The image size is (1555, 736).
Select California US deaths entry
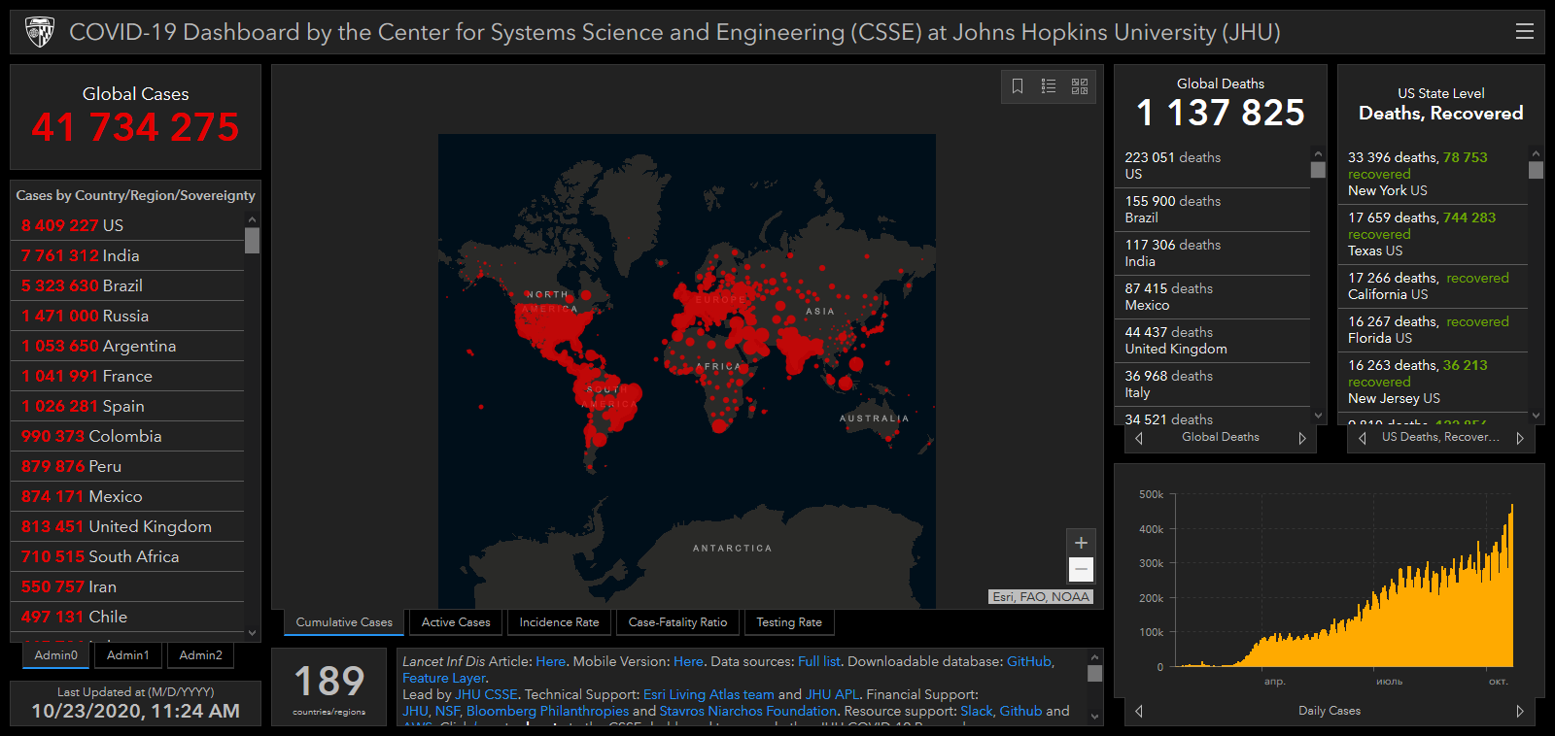1434,286
